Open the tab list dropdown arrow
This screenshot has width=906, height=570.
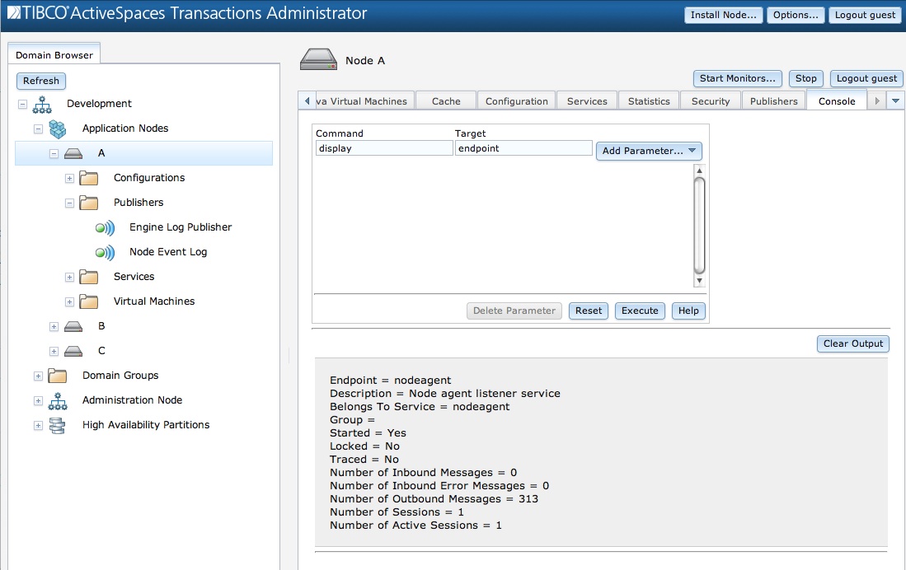pyautogui.click(x=895, y=101)
